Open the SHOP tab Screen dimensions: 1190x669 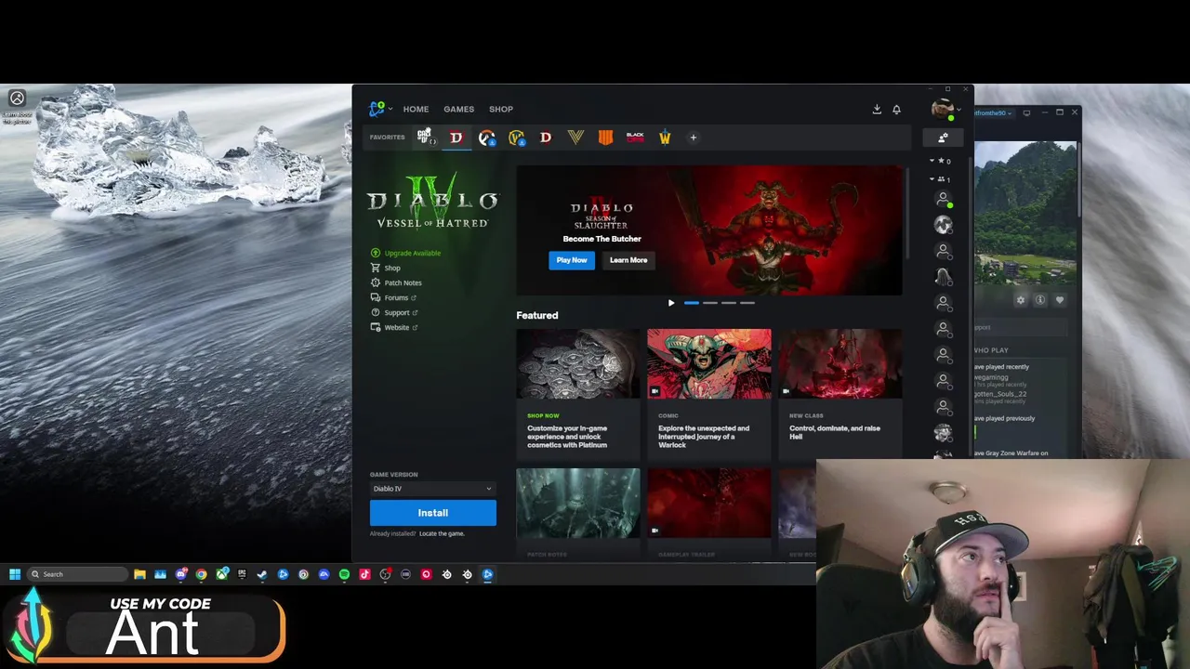click(x=501, y=109)
